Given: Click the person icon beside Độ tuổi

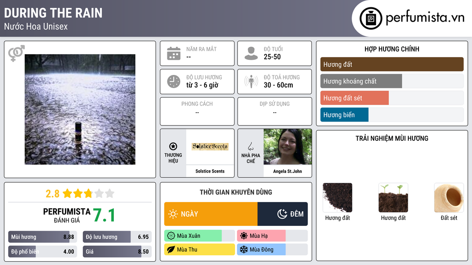Looking at the screenshot, I should tap(251, 53).
